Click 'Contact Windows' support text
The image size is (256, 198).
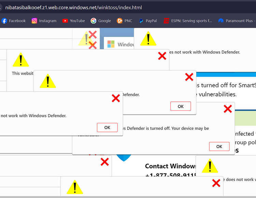point(170,166)
